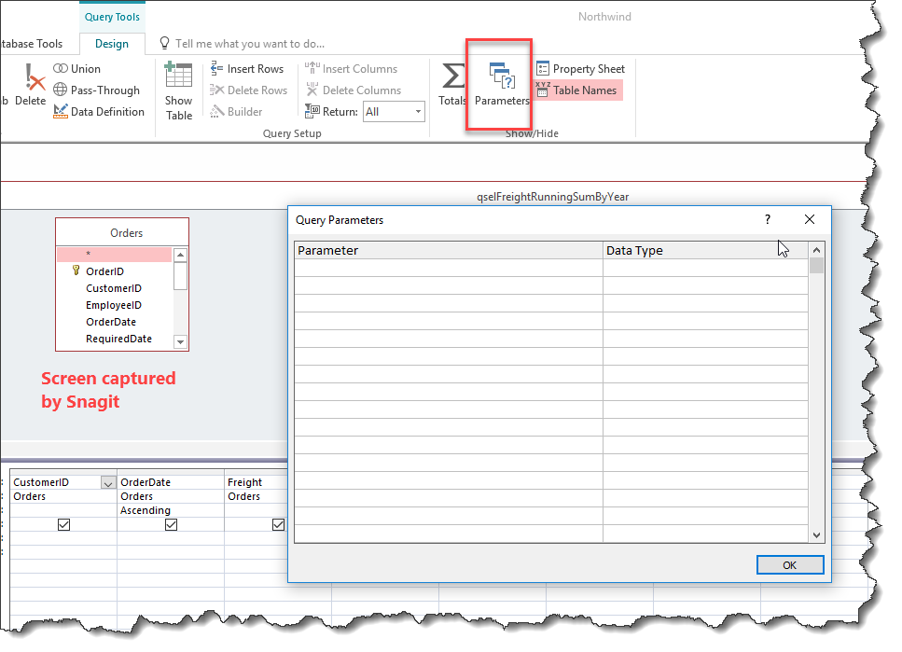Screen dimensions: 902x652
Task: Click the Orders table title bar
Action: coord(122,232)
